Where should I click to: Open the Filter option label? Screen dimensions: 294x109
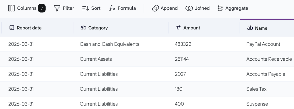pos(68,8)
